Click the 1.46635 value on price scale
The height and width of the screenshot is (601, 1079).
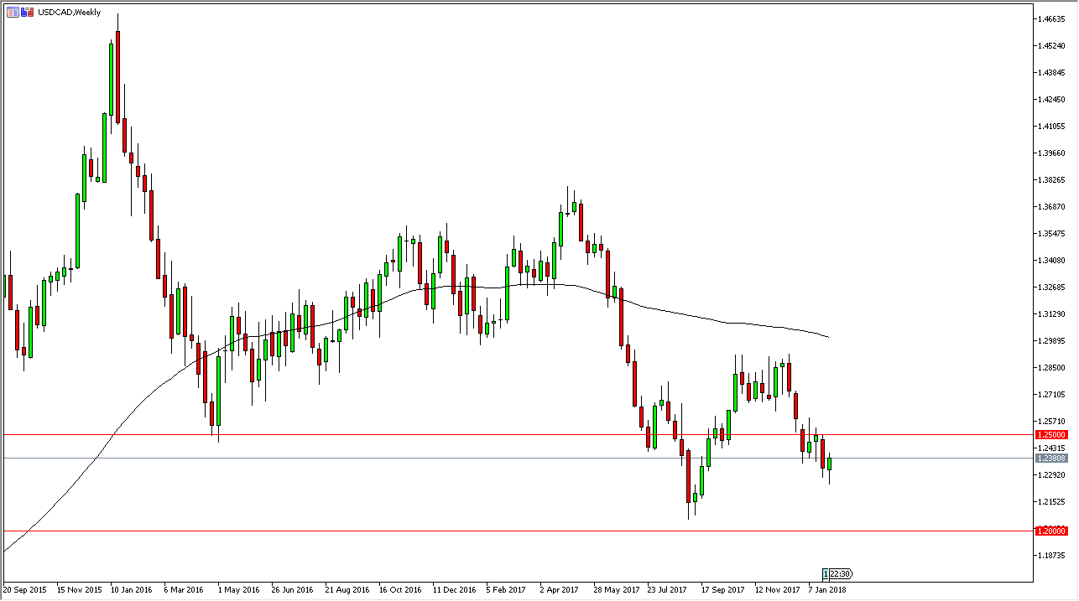point(1051,18)
